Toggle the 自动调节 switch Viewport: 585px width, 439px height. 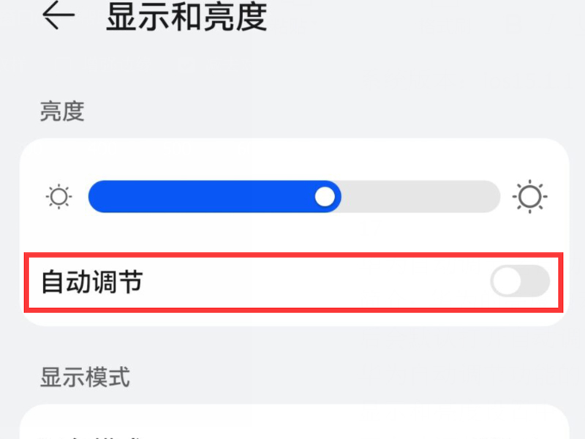(x=520, y=282)
